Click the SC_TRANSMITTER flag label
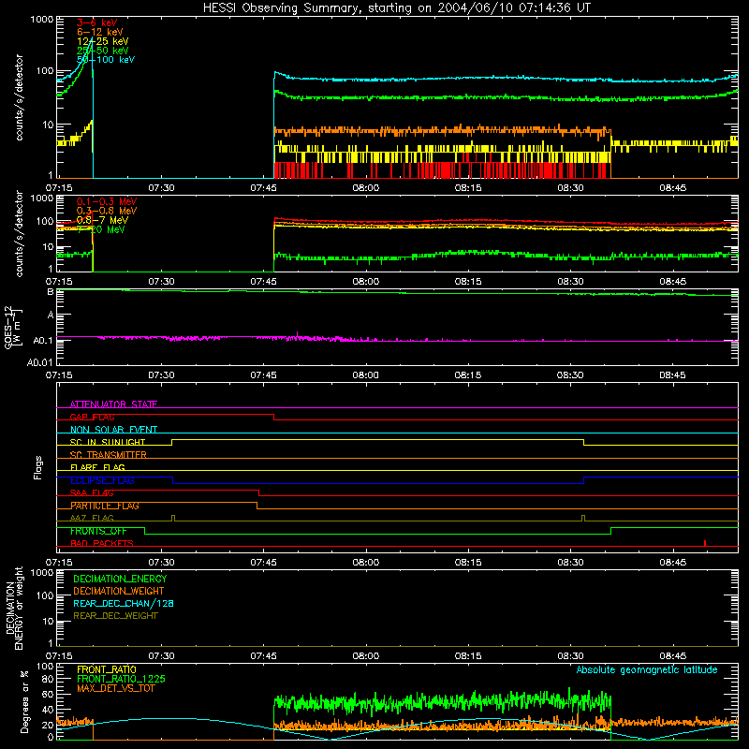This screenshot has height=749, width=749. (x=108, y=455)
